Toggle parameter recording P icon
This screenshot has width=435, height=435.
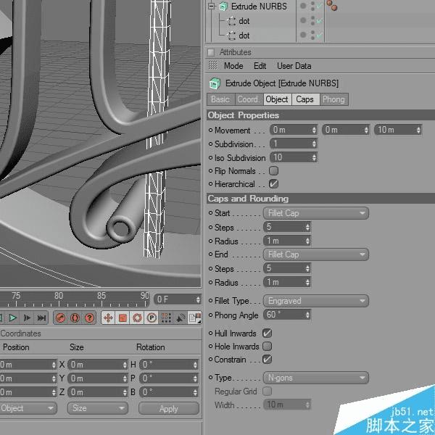(x=152, y=318)
